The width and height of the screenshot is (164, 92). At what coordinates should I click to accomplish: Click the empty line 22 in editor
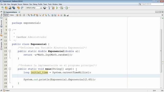click(x=86, y=76)
